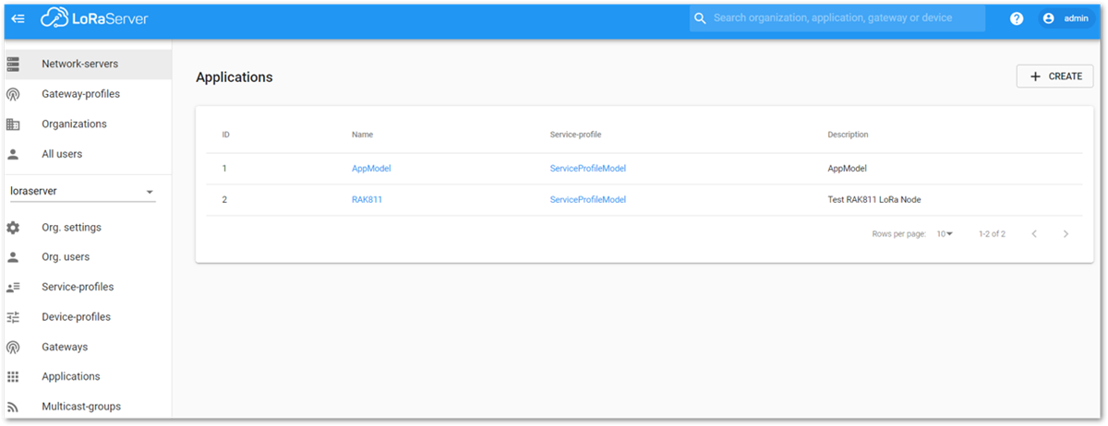The height and width of the screenshot is (426, 1108).
Task: Open Org. settings menu item
Action: pos(87,228)
